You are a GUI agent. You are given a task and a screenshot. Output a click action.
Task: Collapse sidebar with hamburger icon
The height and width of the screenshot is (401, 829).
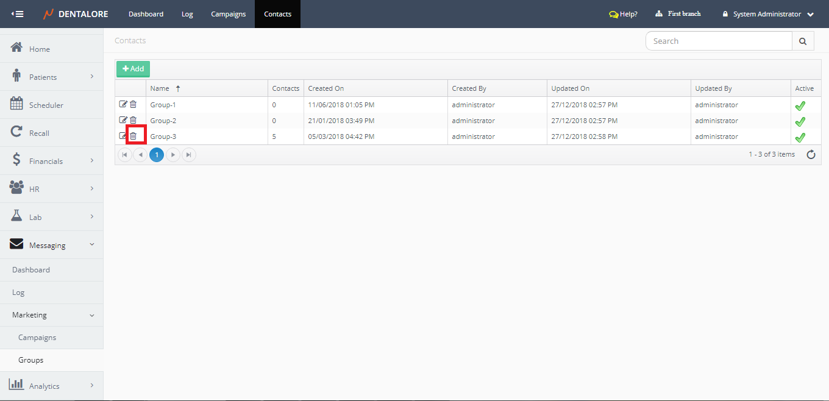point(18,14)
